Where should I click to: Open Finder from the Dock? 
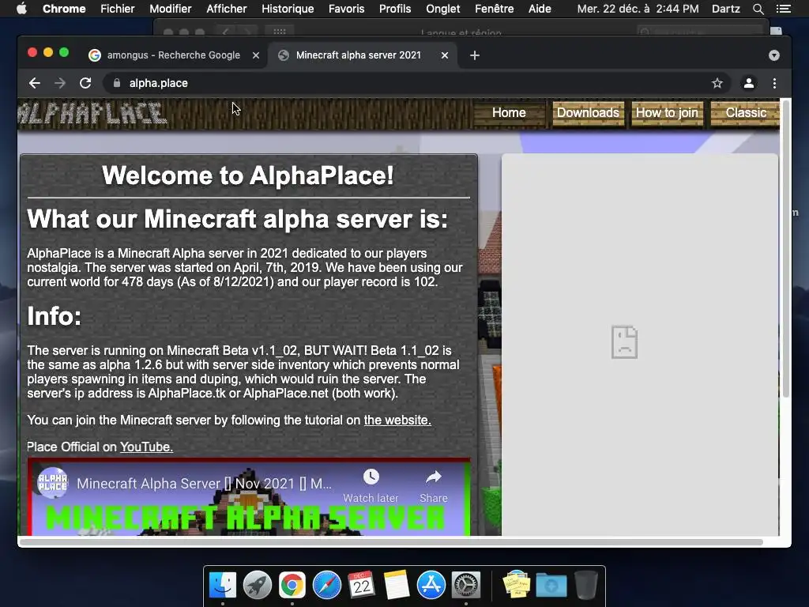coord(223,585)
